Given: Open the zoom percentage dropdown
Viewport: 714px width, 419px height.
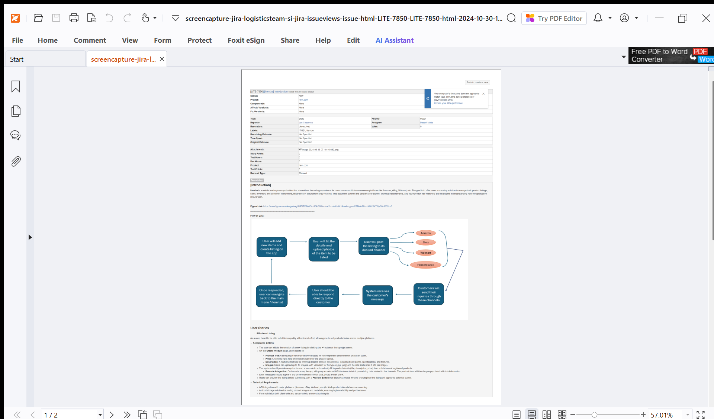Looking at the screenshot, I should (688, 415).
